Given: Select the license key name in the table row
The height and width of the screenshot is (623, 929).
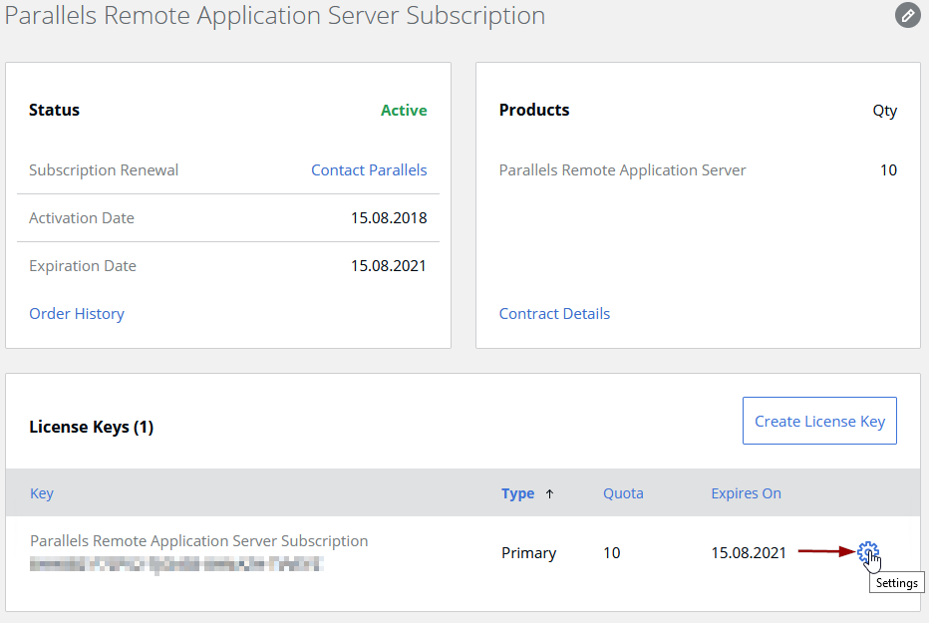Looking at the screenshot, I should click(199, 541).
